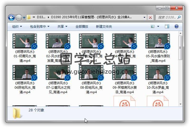Click the red X stop button in address bar
This screenshot has height=128, width=190.
[150, 17]
